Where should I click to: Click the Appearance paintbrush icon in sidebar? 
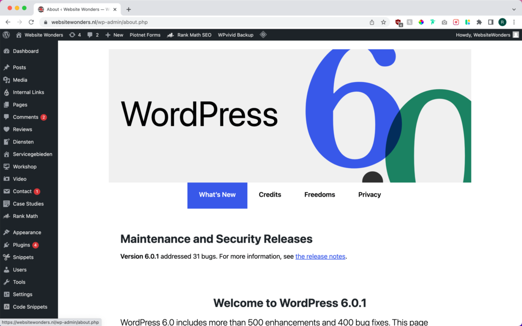tap(7, 232)
